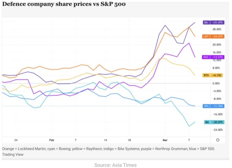
Task: Click the Source: Asia Times caption
Action: (115, 165)
